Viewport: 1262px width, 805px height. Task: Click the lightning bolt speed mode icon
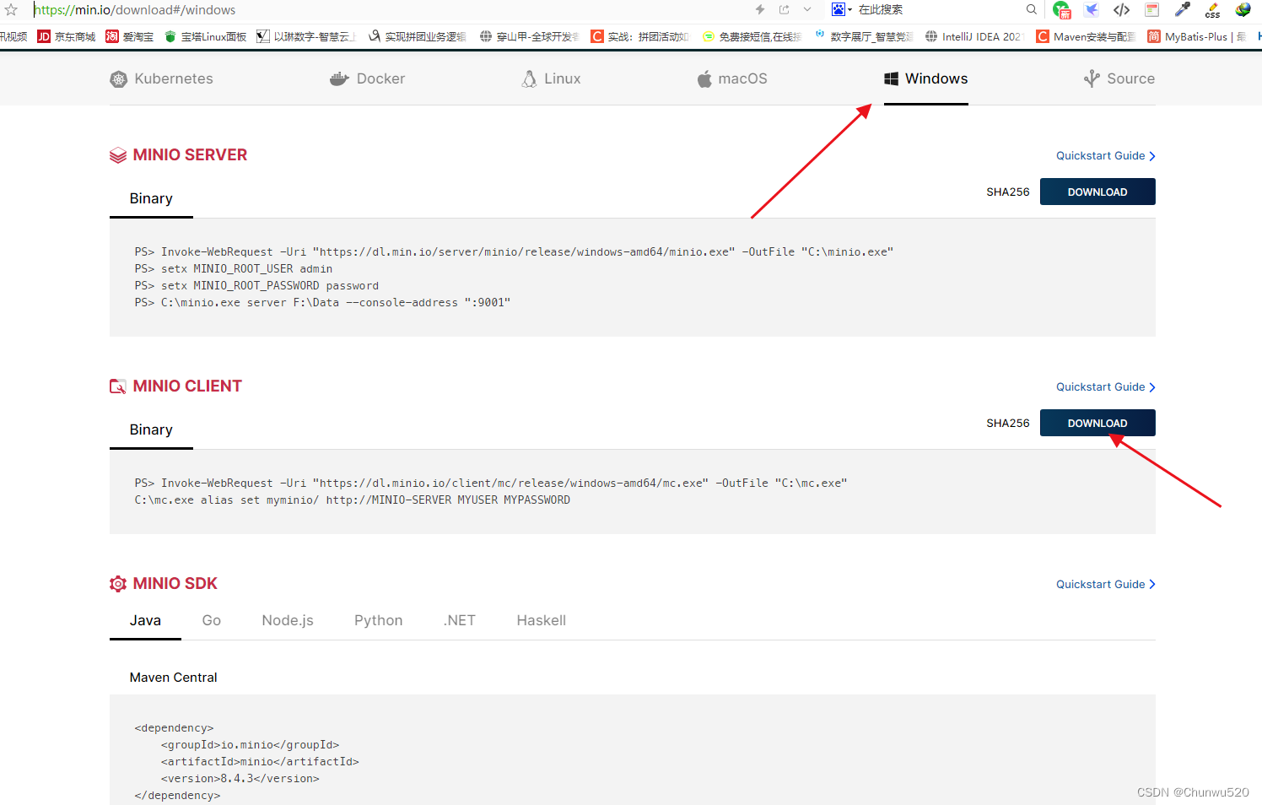[760, 9]
